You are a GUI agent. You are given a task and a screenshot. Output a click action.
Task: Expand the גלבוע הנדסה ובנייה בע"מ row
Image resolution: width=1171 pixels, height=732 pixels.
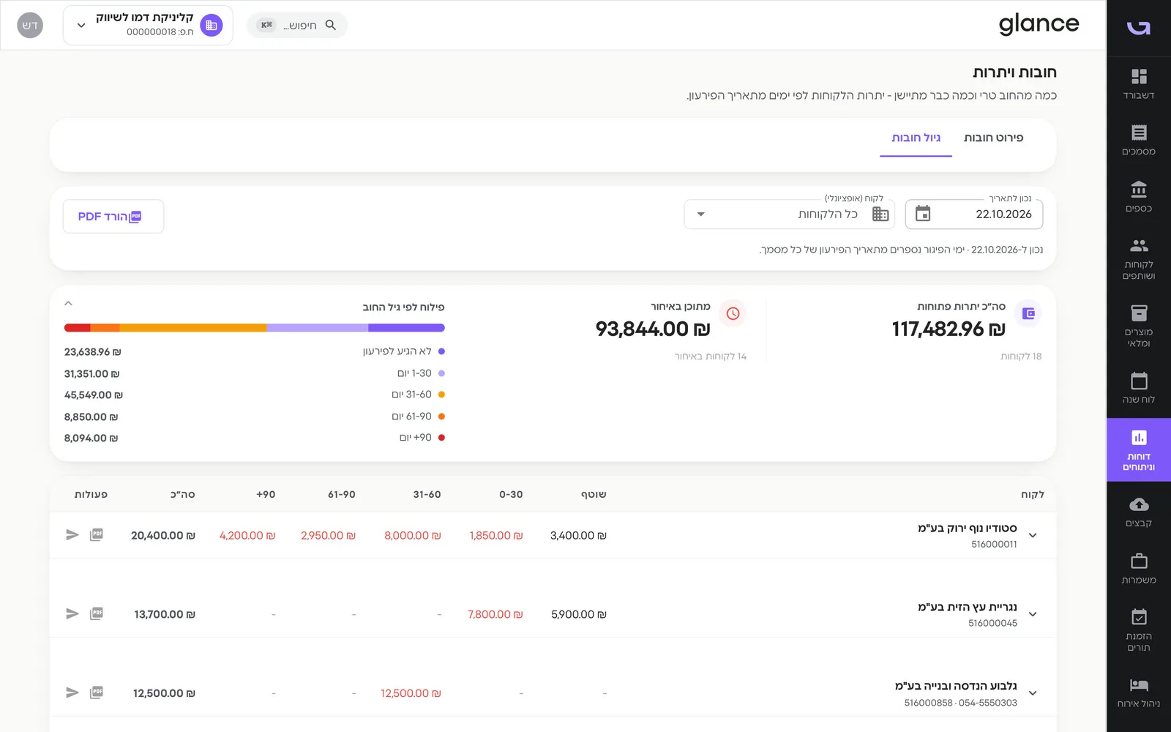(x=1033, y=692)
